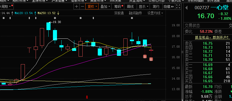Viewport: 232px width, 101px height.
Task: Zoom out chart with minus icon
Action: pyautogui.click(x=83, y=6)
